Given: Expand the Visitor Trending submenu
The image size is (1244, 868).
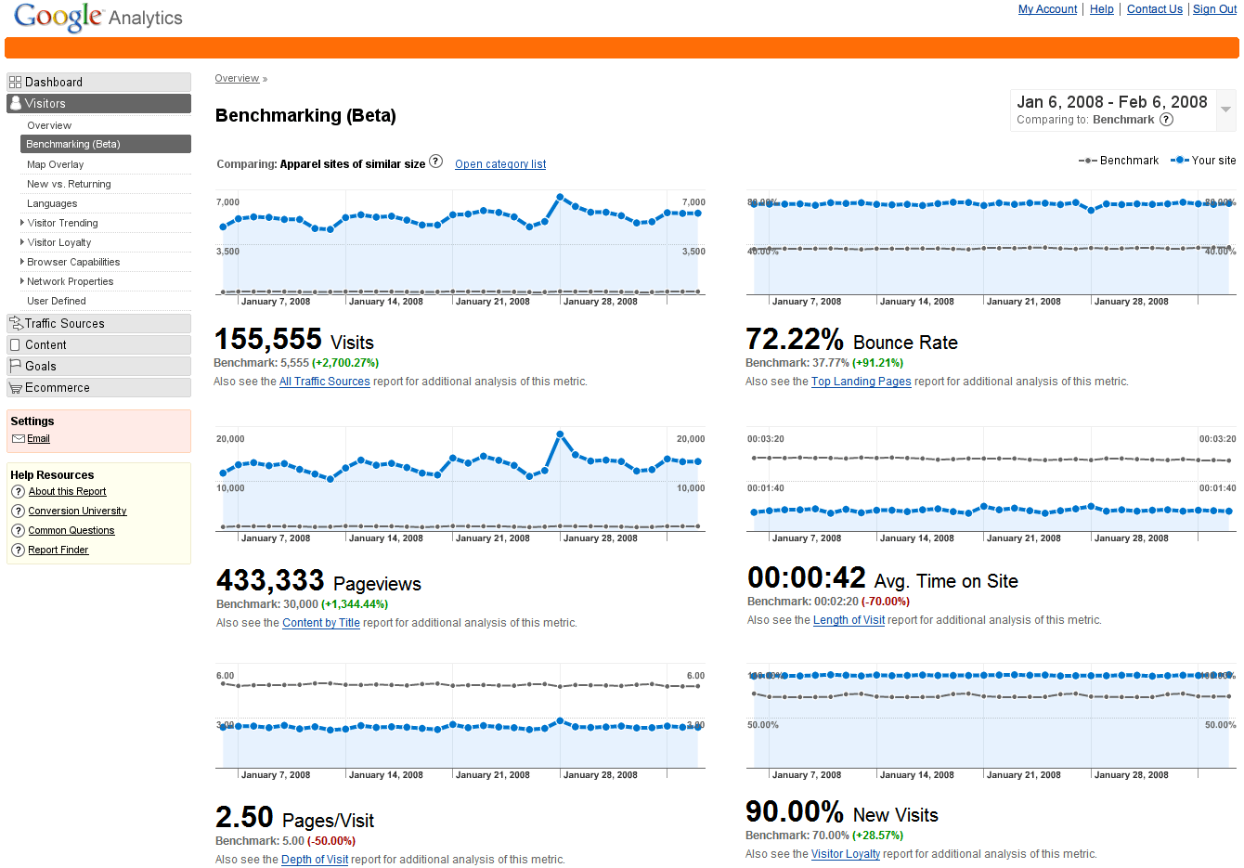Looking at the screenshot, I should 22,223.
